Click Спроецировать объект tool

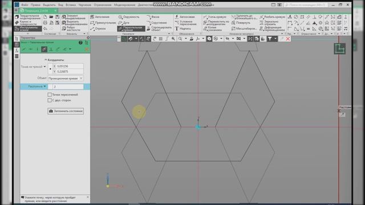coord(159,28)
